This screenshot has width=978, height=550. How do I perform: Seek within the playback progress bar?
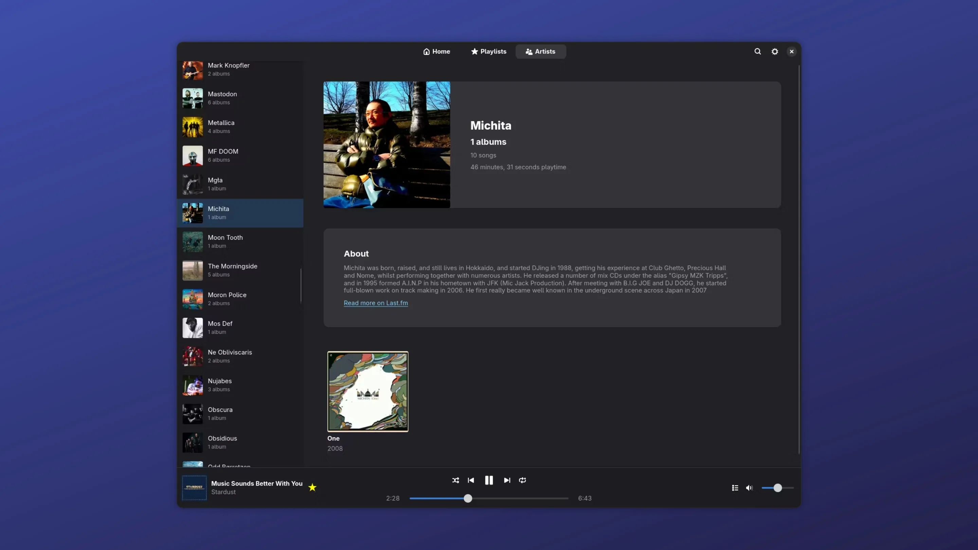pos(468,498)
